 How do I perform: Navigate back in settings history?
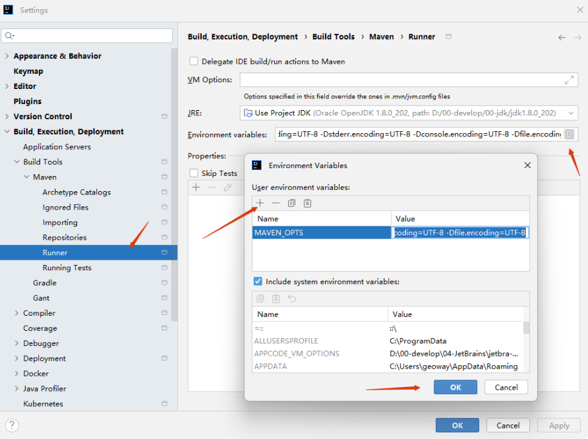tap(562, 38)
